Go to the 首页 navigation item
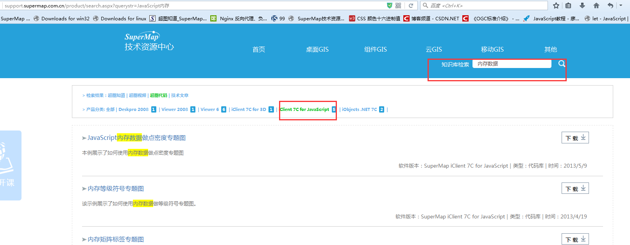630x245 pixels. click(x=259, y=49)
